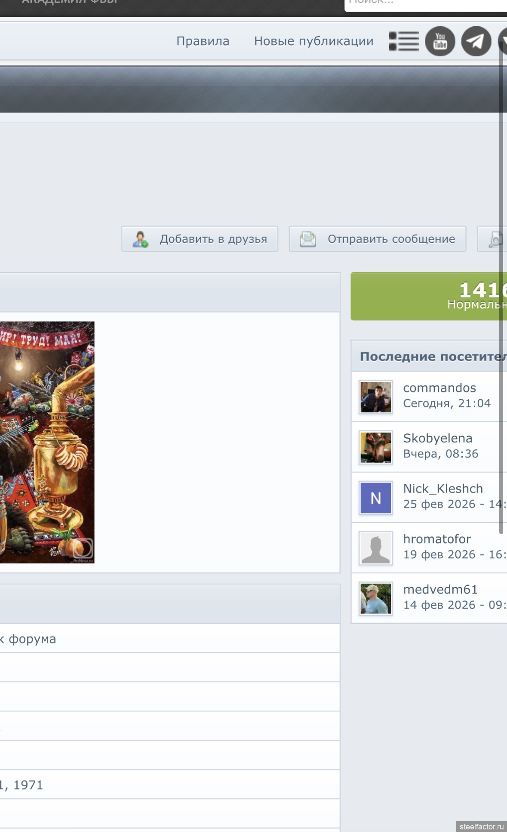Visit commandos profile link

click(439, 388)
